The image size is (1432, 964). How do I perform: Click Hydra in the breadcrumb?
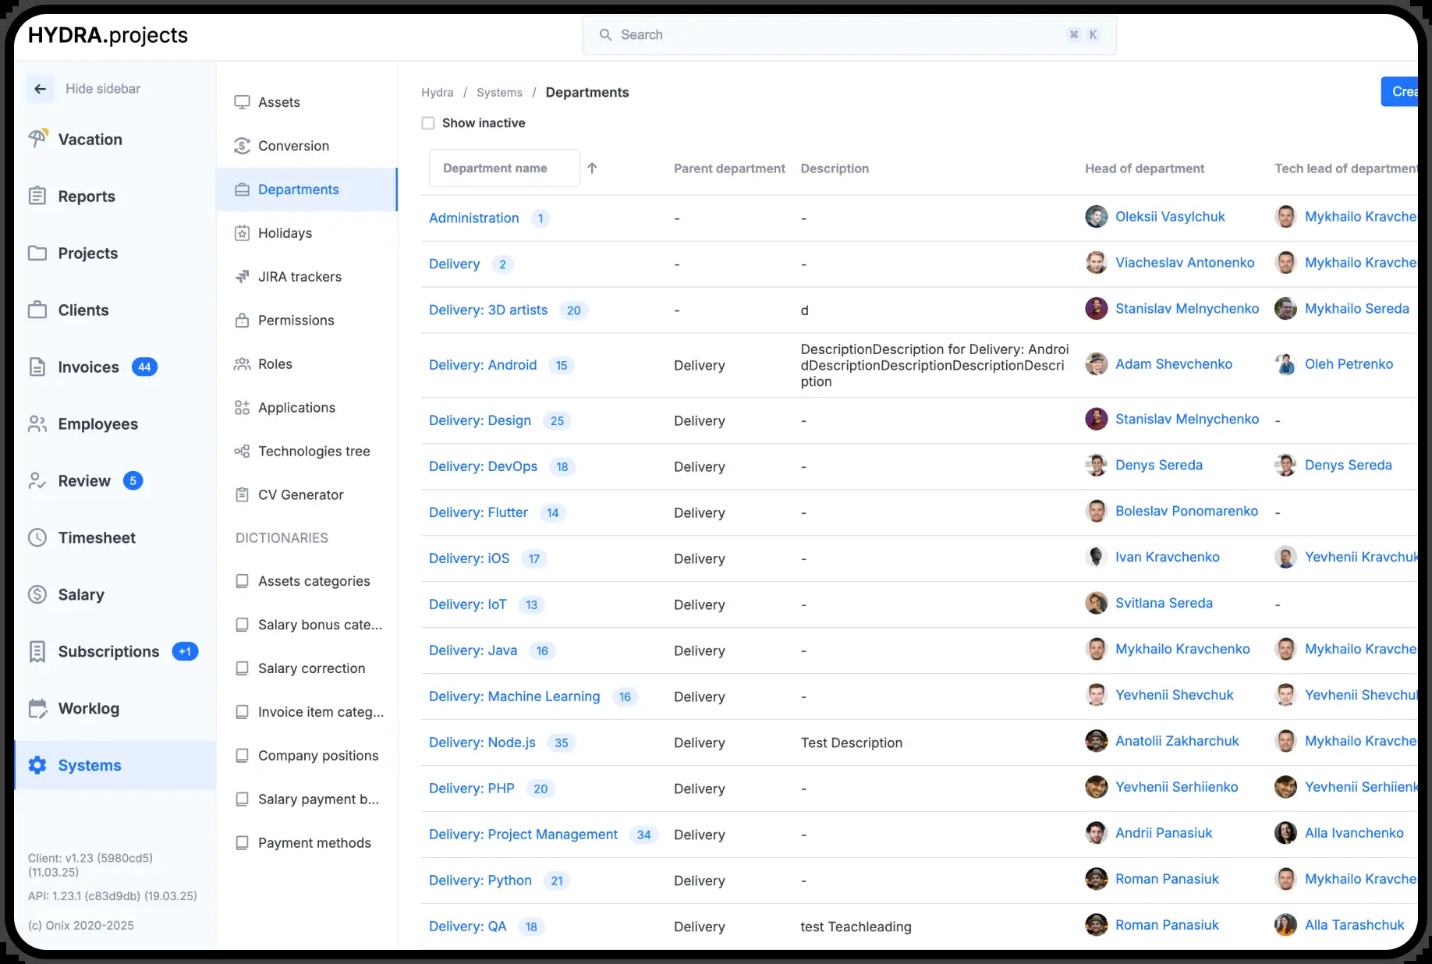438,92
